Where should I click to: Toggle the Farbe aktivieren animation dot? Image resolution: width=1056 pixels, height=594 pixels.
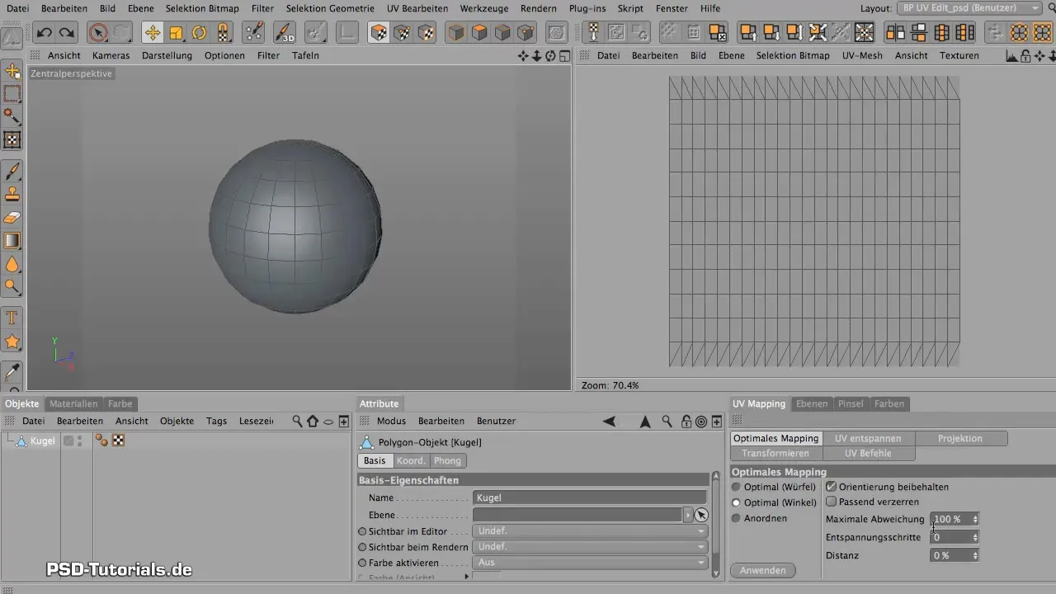362,563
